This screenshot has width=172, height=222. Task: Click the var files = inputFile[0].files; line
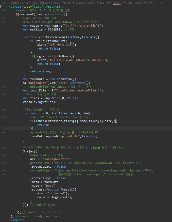pyautogui.click(x=50, y=98)
